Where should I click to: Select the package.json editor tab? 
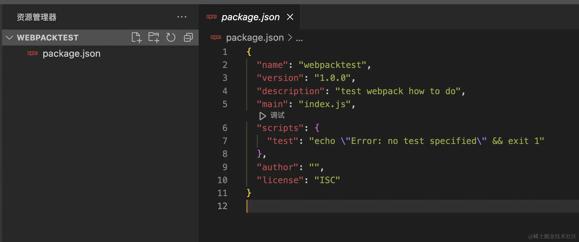click(x=249, y=17)
